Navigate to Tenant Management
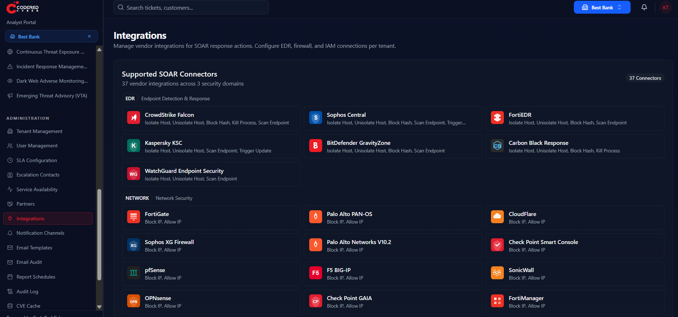This screenshot has width=678, height=317. coord(48,131)
